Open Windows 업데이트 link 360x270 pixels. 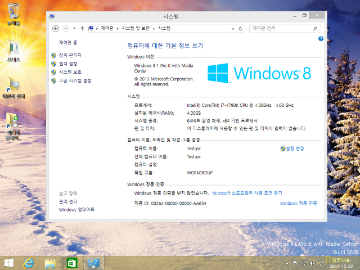pyautogui.click(x=76, y=210)
